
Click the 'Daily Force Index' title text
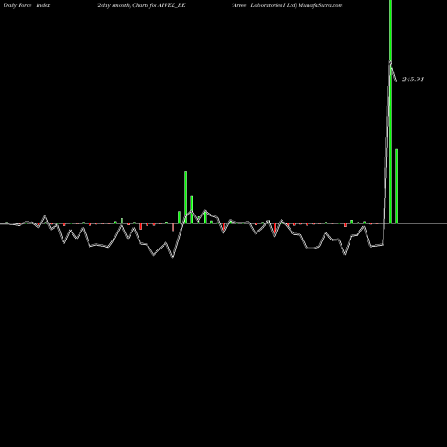(x=27, y=5)
